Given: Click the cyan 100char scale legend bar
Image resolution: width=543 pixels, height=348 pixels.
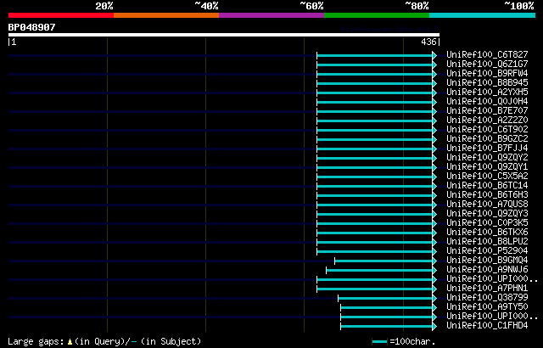Looking at the screenshot, I should click(x=379, y=342).
